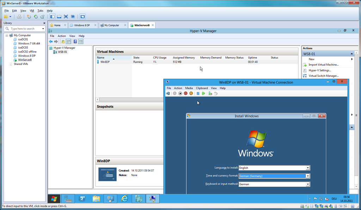The width and height of the screenshot is (361, 210).
Task: Open the Library search dropdown arrow
Action: [x=43, y=29]
